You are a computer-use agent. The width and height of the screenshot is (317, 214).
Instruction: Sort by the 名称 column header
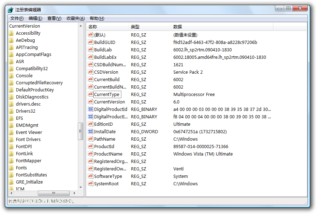pyautogui.click(x=107, y=27)
